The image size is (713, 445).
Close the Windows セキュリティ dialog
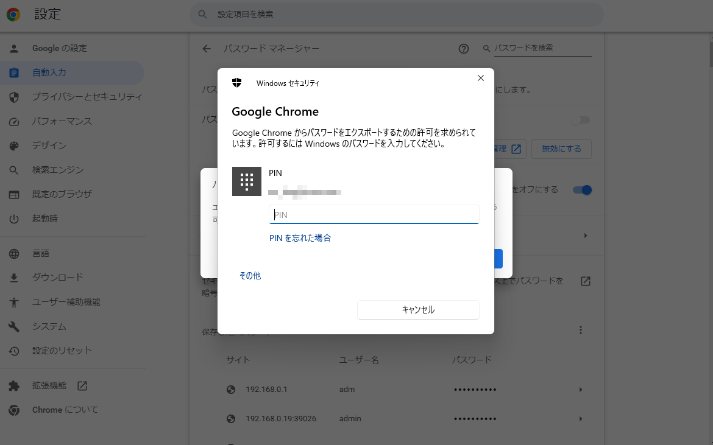coord(481,78)
